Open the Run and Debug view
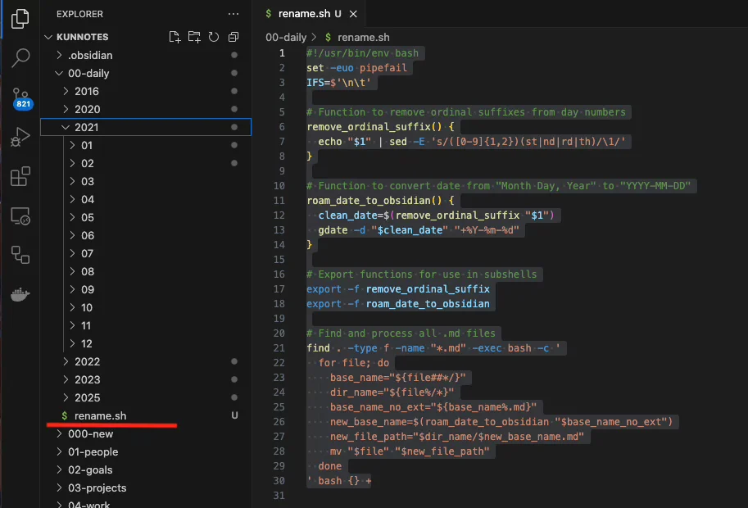 (x=20, y=137)
